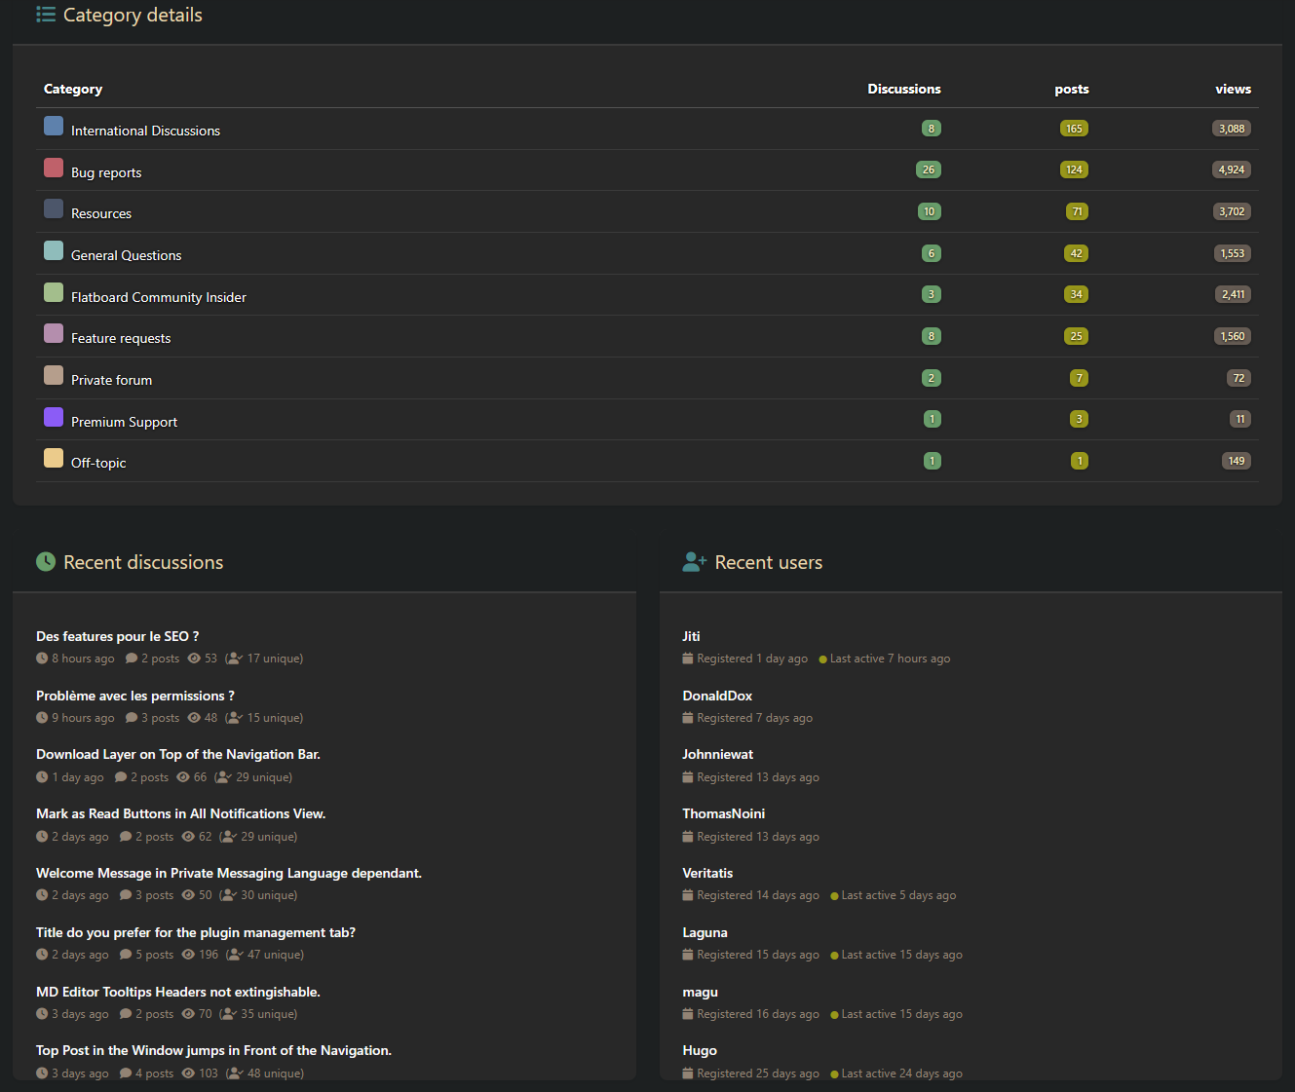Click clock icon under MD Editor Tooltips discussion
Screen dimensions: 1295x1092
42,1015
